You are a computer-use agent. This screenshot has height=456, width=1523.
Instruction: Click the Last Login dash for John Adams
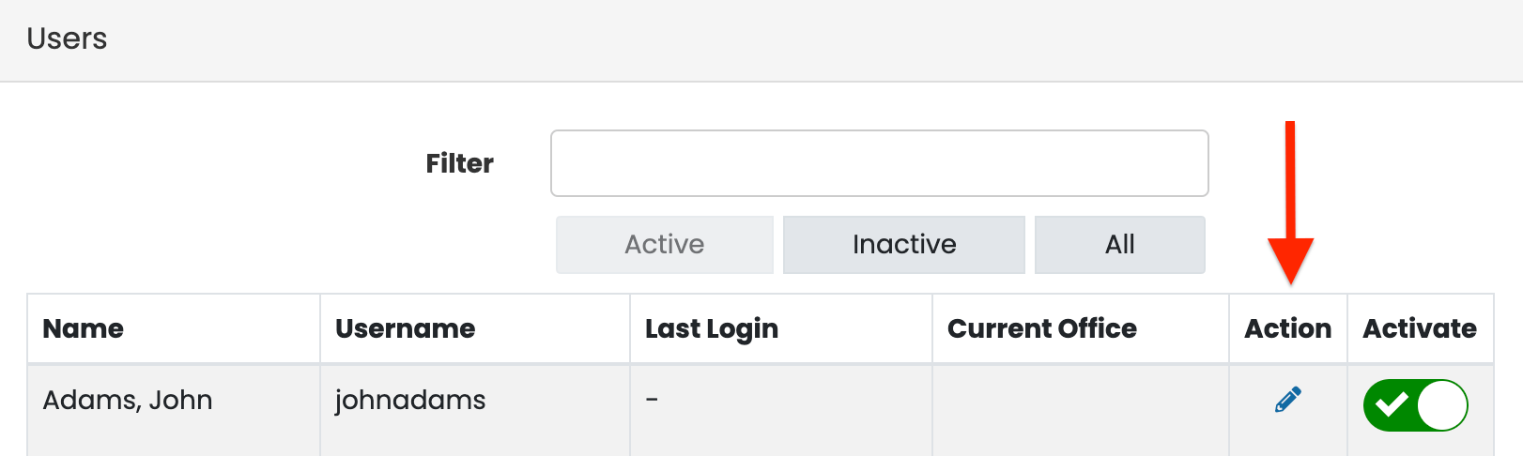coord(652,400)
